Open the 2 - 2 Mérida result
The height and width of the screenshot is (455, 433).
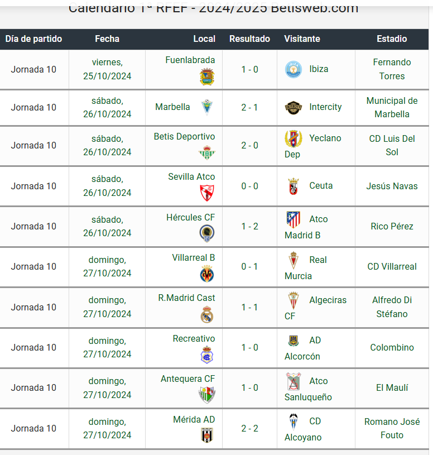pos(249,428)
